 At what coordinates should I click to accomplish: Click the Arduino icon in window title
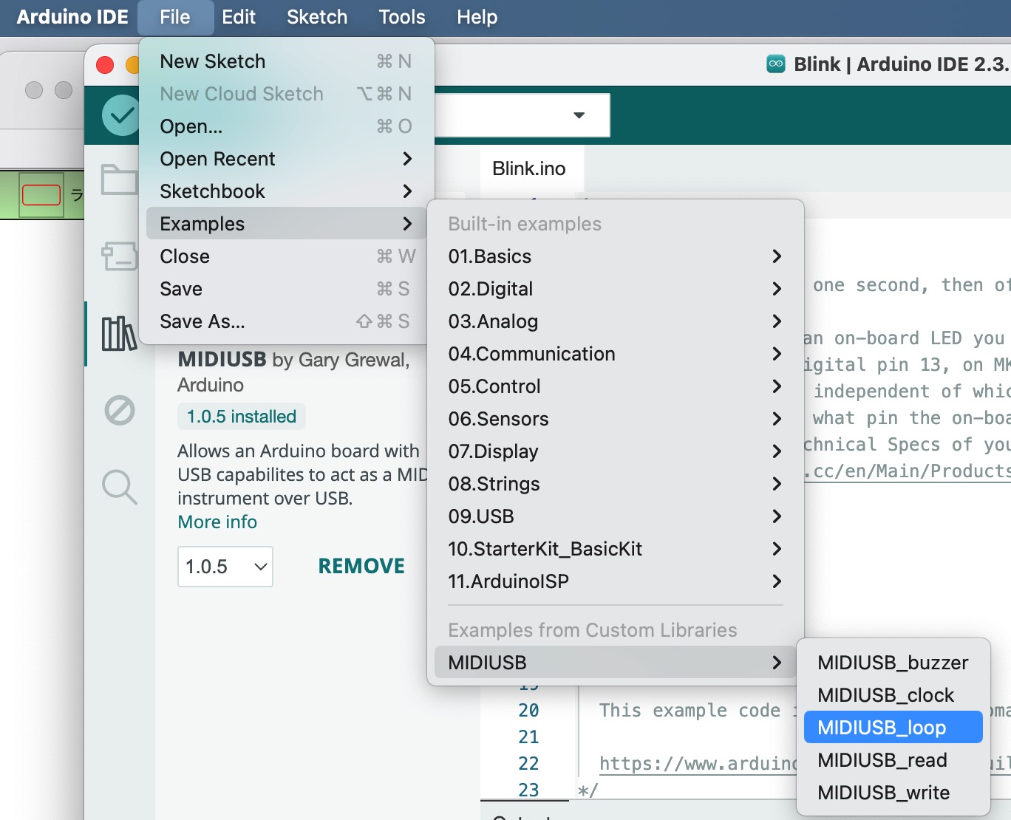(776, 64)
